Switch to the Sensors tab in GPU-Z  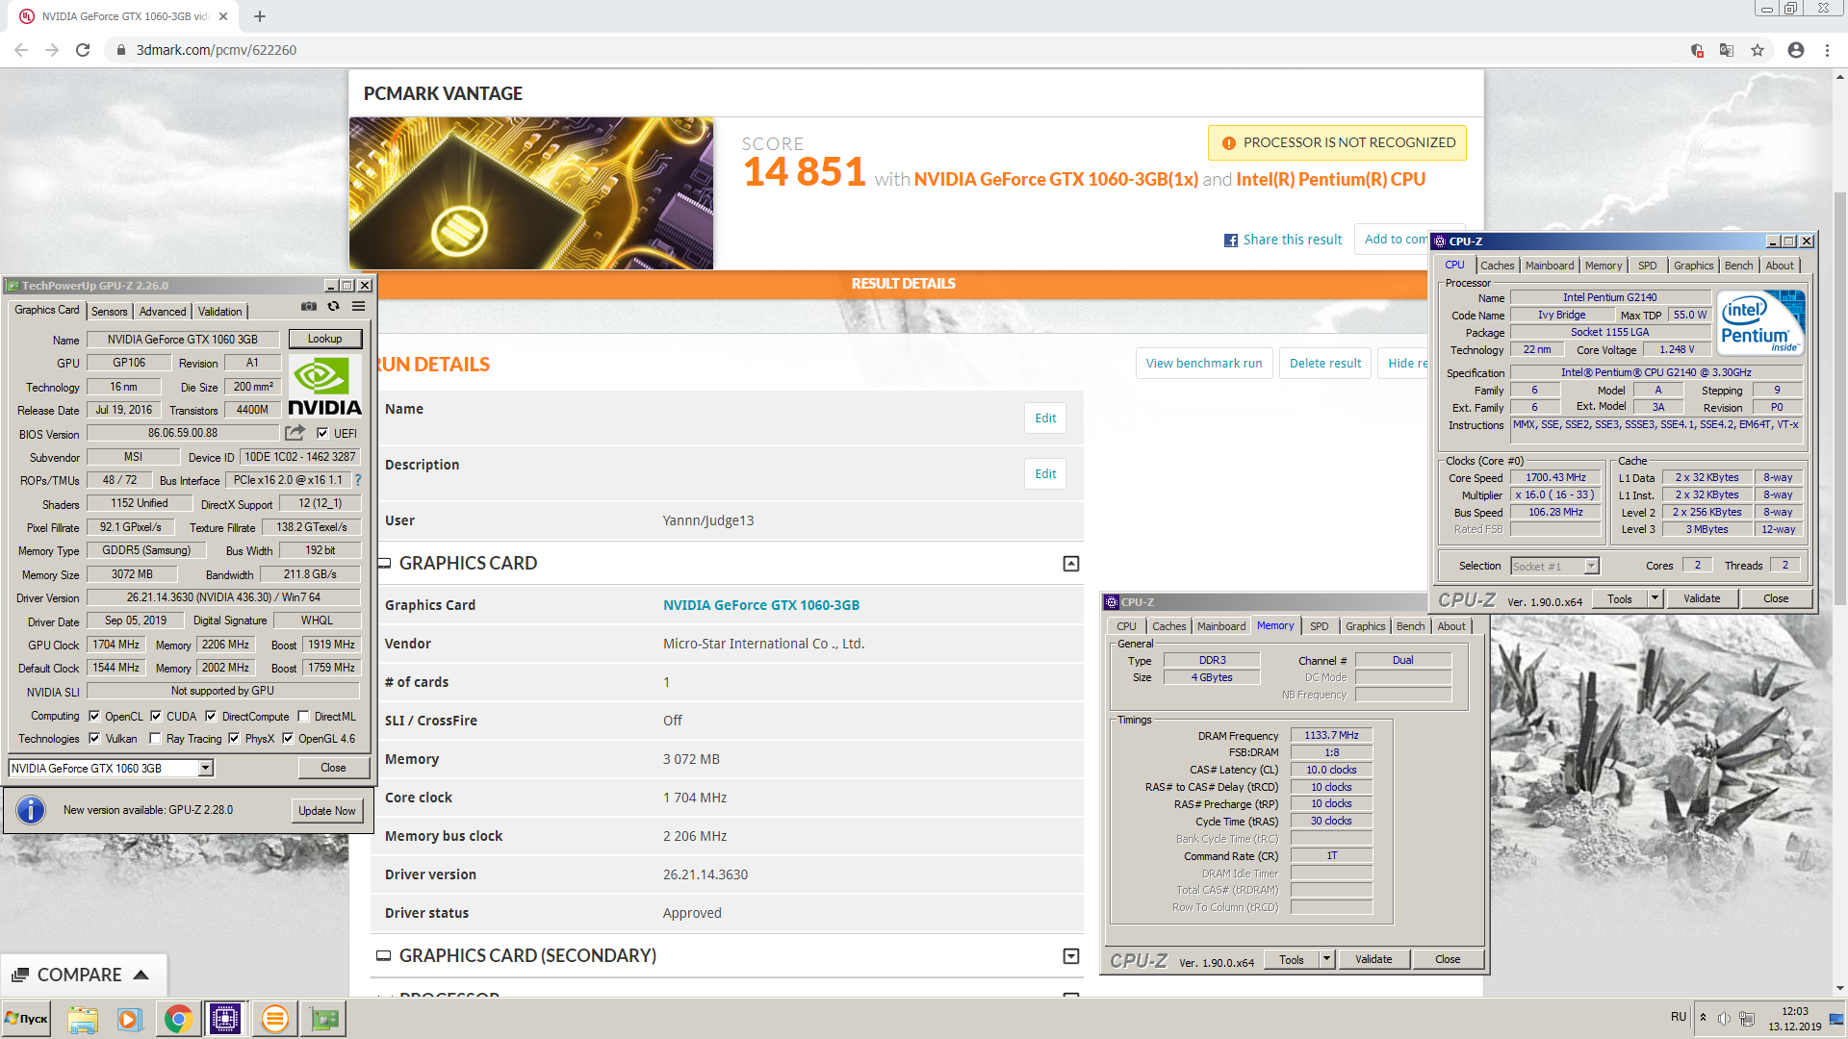coord(110,312)
